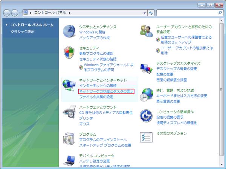Switch to クラシック表示 in sidebar
This screenshot has height=169, width=226.
pyautogui.click(x=23, y=32)
